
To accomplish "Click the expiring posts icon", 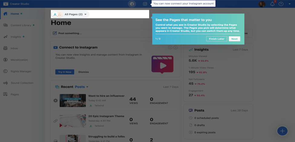I will (191, 132).
